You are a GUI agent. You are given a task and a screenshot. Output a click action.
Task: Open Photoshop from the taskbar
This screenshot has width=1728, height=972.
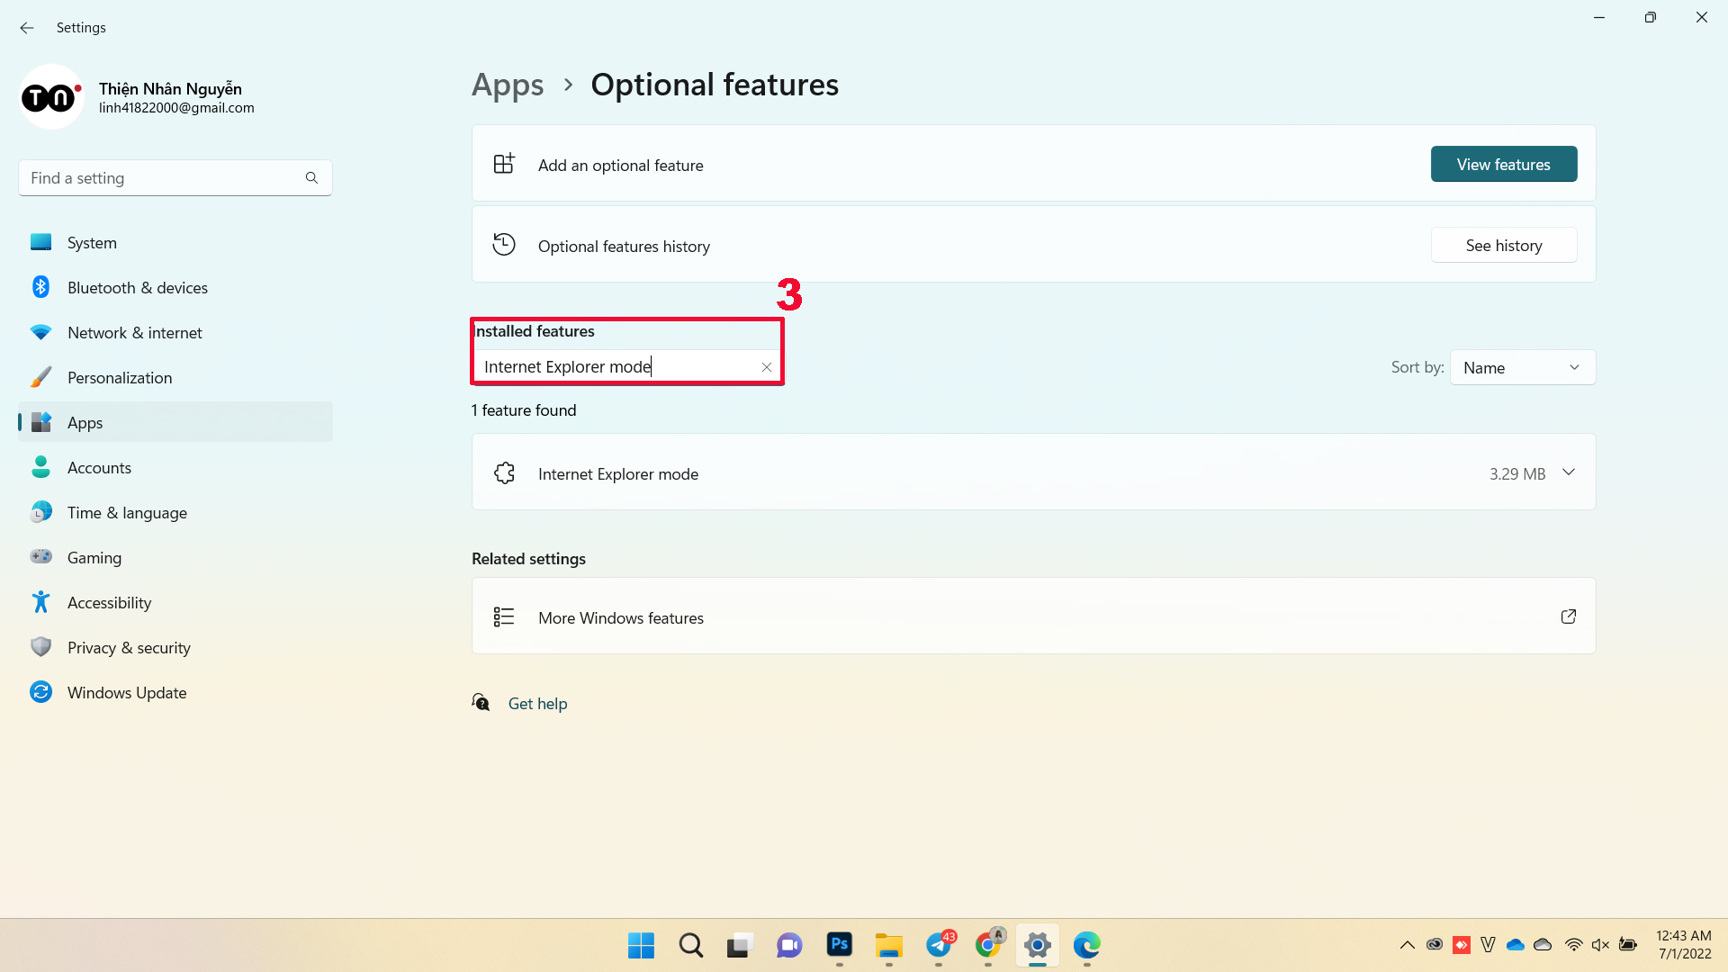tap(839, 945)
